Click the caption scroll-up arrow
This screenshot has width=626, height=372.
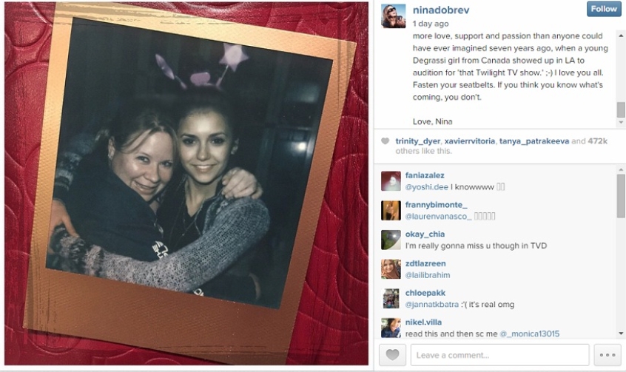click(x=621, y=35)
